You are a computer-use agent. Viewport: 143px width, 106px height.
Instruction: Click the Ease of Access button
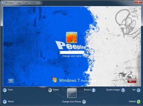coord(11,81)
